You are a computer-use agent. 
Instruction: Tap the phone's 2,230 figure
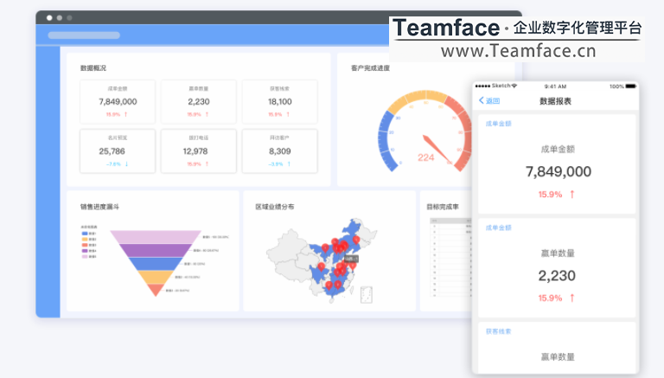(x=557, y=276)
